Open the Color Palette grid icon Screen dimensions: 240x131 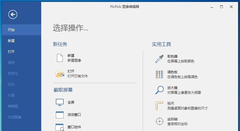pos(159,74)
